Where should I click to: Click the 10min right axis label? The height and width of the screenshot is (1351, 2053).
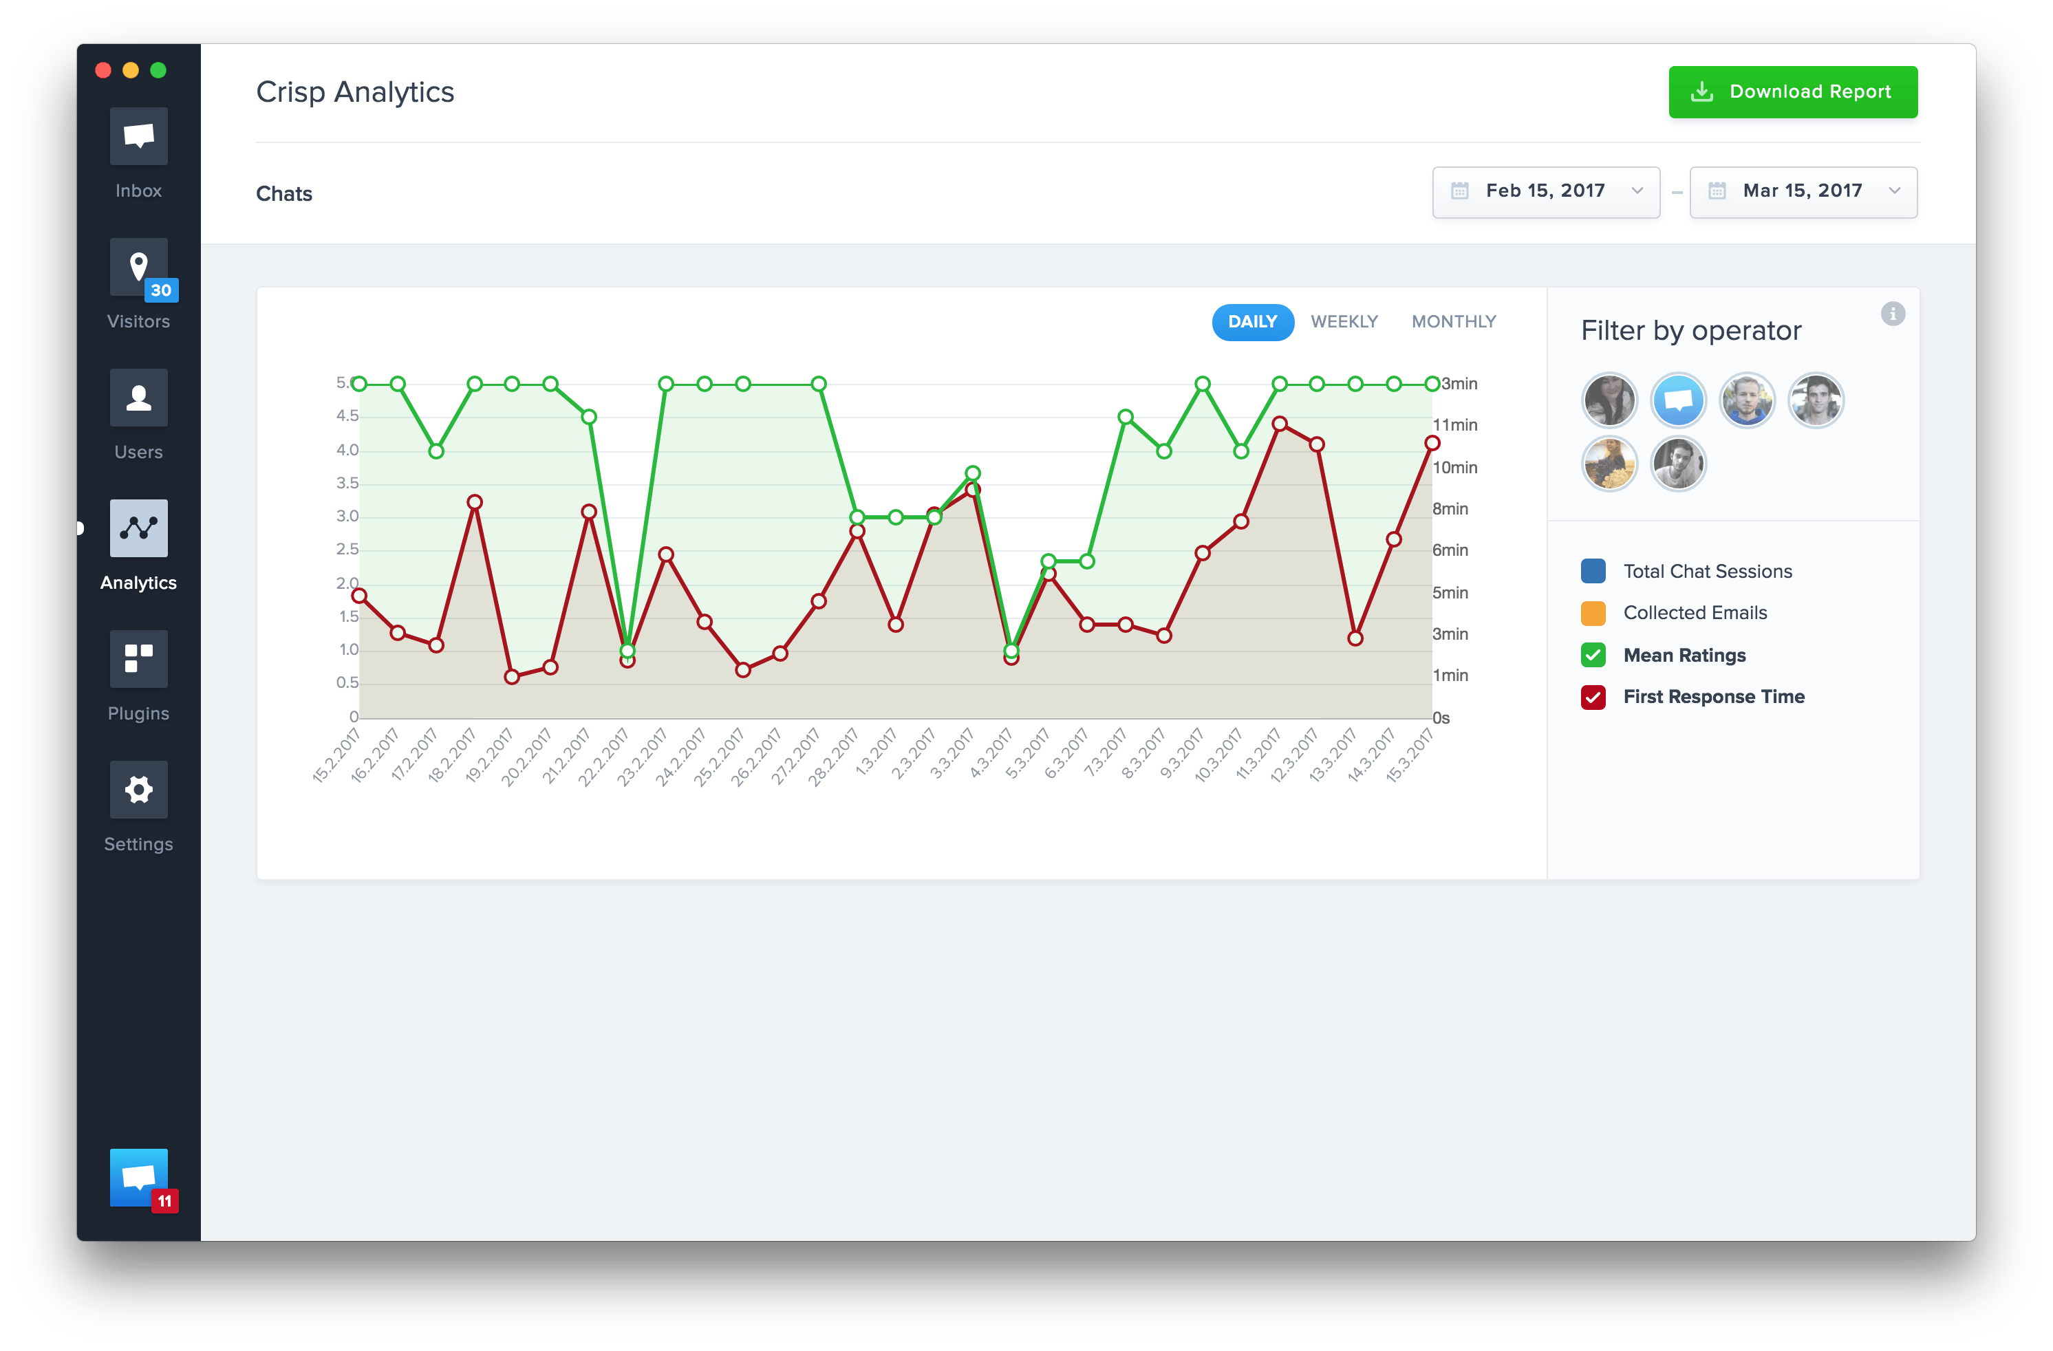(1454, 468)
